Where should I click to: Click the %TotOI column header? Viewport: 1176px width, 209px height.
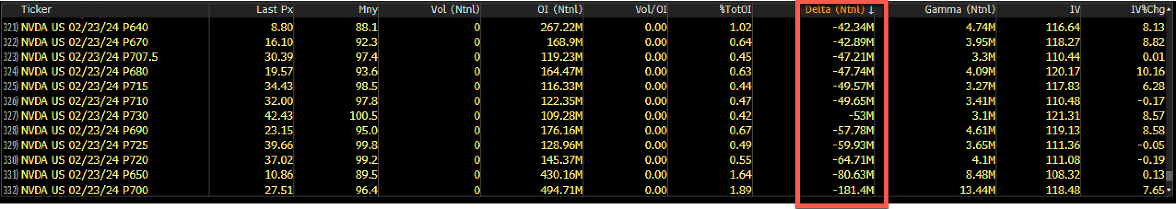pyautogui.click(x=735, y=9)
